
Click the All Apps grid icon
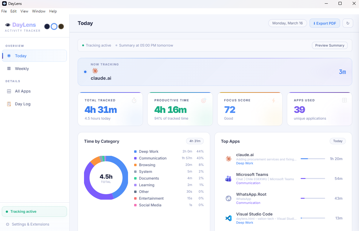[x=9, y=91]
